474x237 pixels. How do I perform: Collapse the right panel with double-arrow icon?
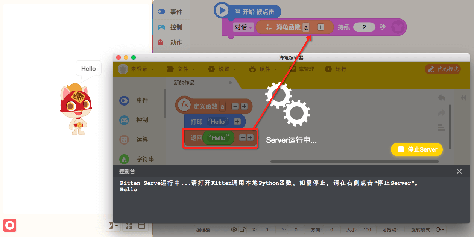(463, 98)
